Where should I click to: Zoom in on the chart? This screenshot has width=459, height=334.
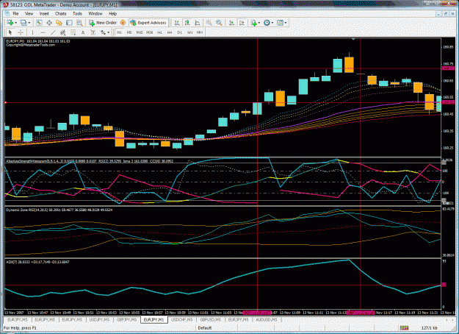click(x=209, y=23)
